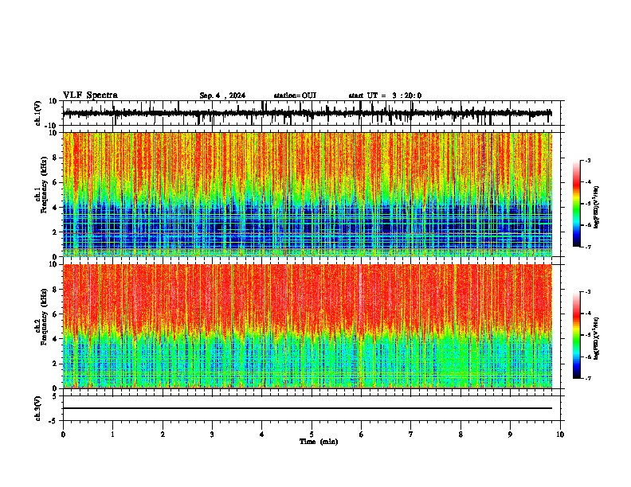Select the "start UT = 3 :20: 0" text
Image resolution: width=631 pixels, height=487 pixels.
pyautogui.click(x=385, y=95)
